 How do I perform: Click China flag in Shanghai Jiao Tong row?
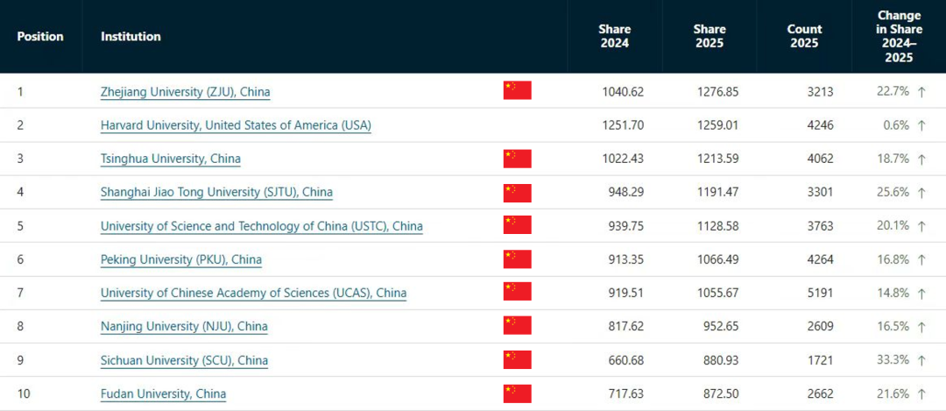518,193
